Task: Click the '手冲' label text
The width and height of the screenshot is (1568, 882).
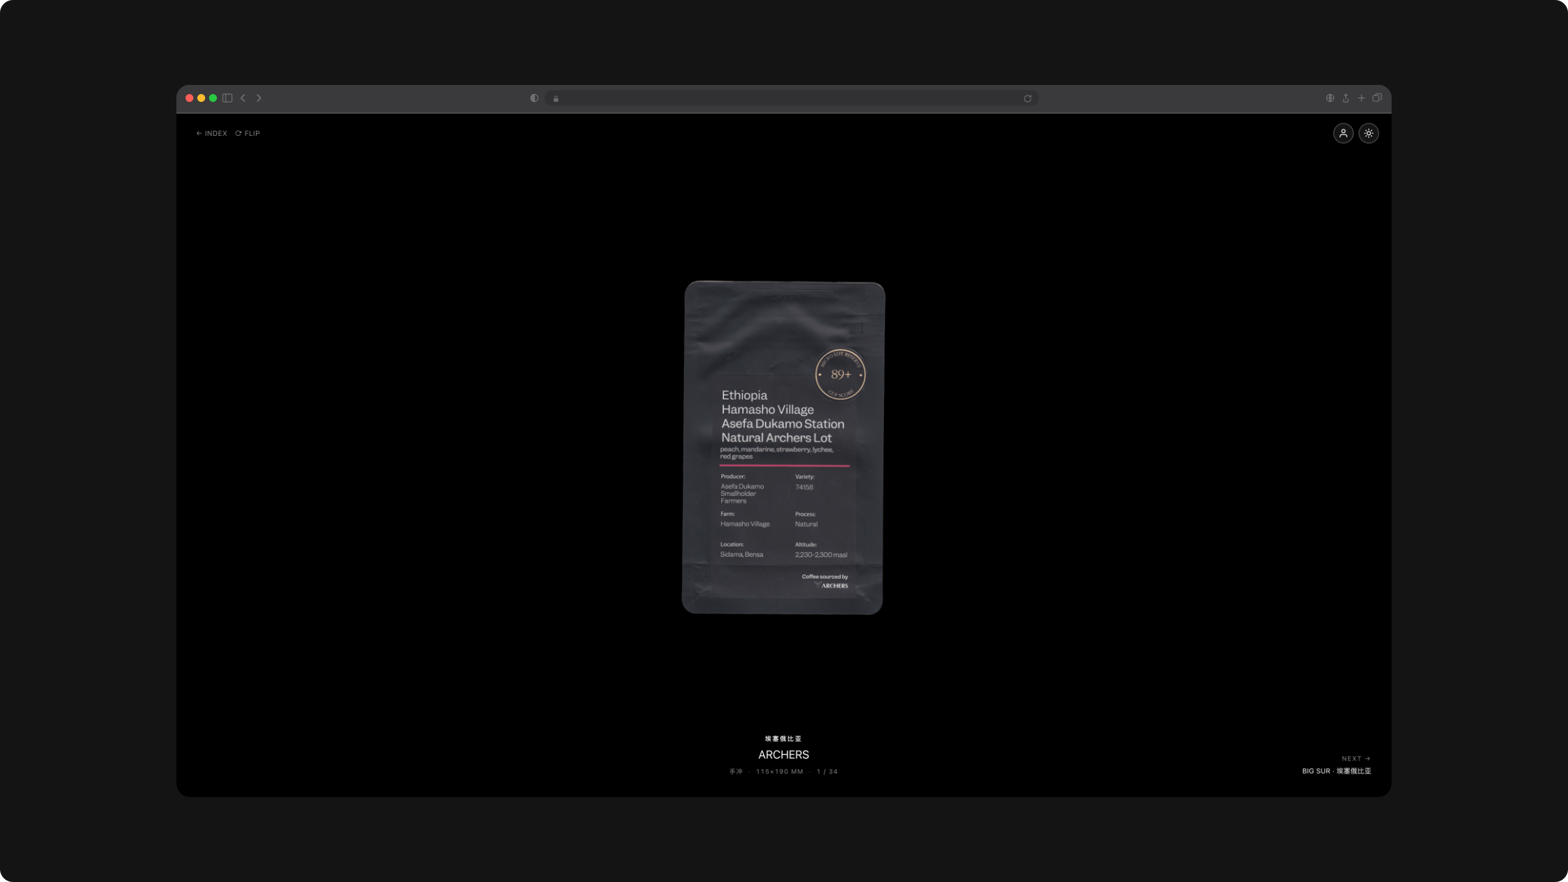Action: tap(736, 772)
